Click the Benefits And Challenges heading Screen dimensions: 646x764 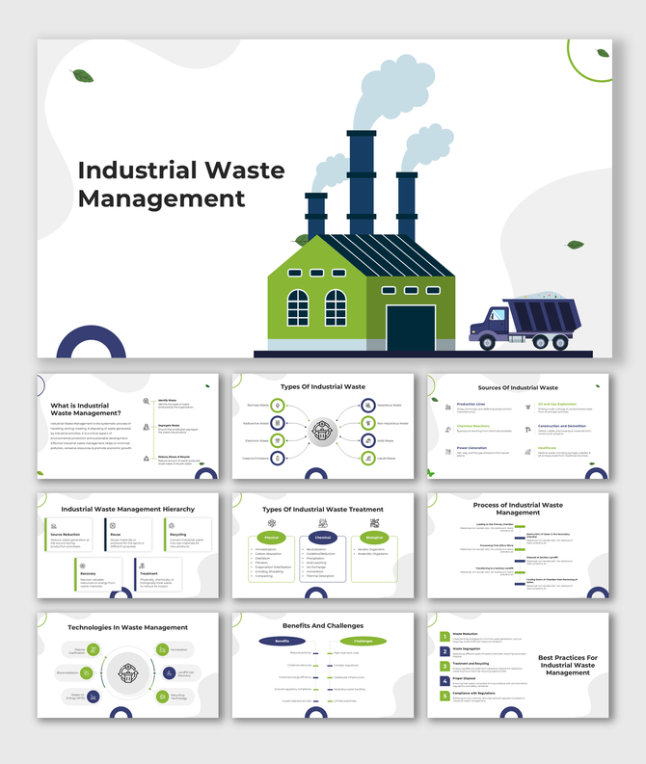(x=323, y=625)
